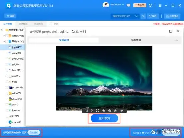Collapse the 图片(46740) tree node
The width and height of the screenshot is (184, 138).
[4, 41]
